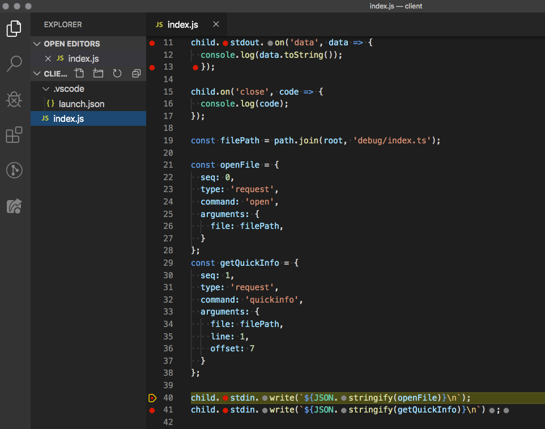Screen dimensions: 545x429
Task: Toggle the breakpoint on line 41
Action: (152, 410)
